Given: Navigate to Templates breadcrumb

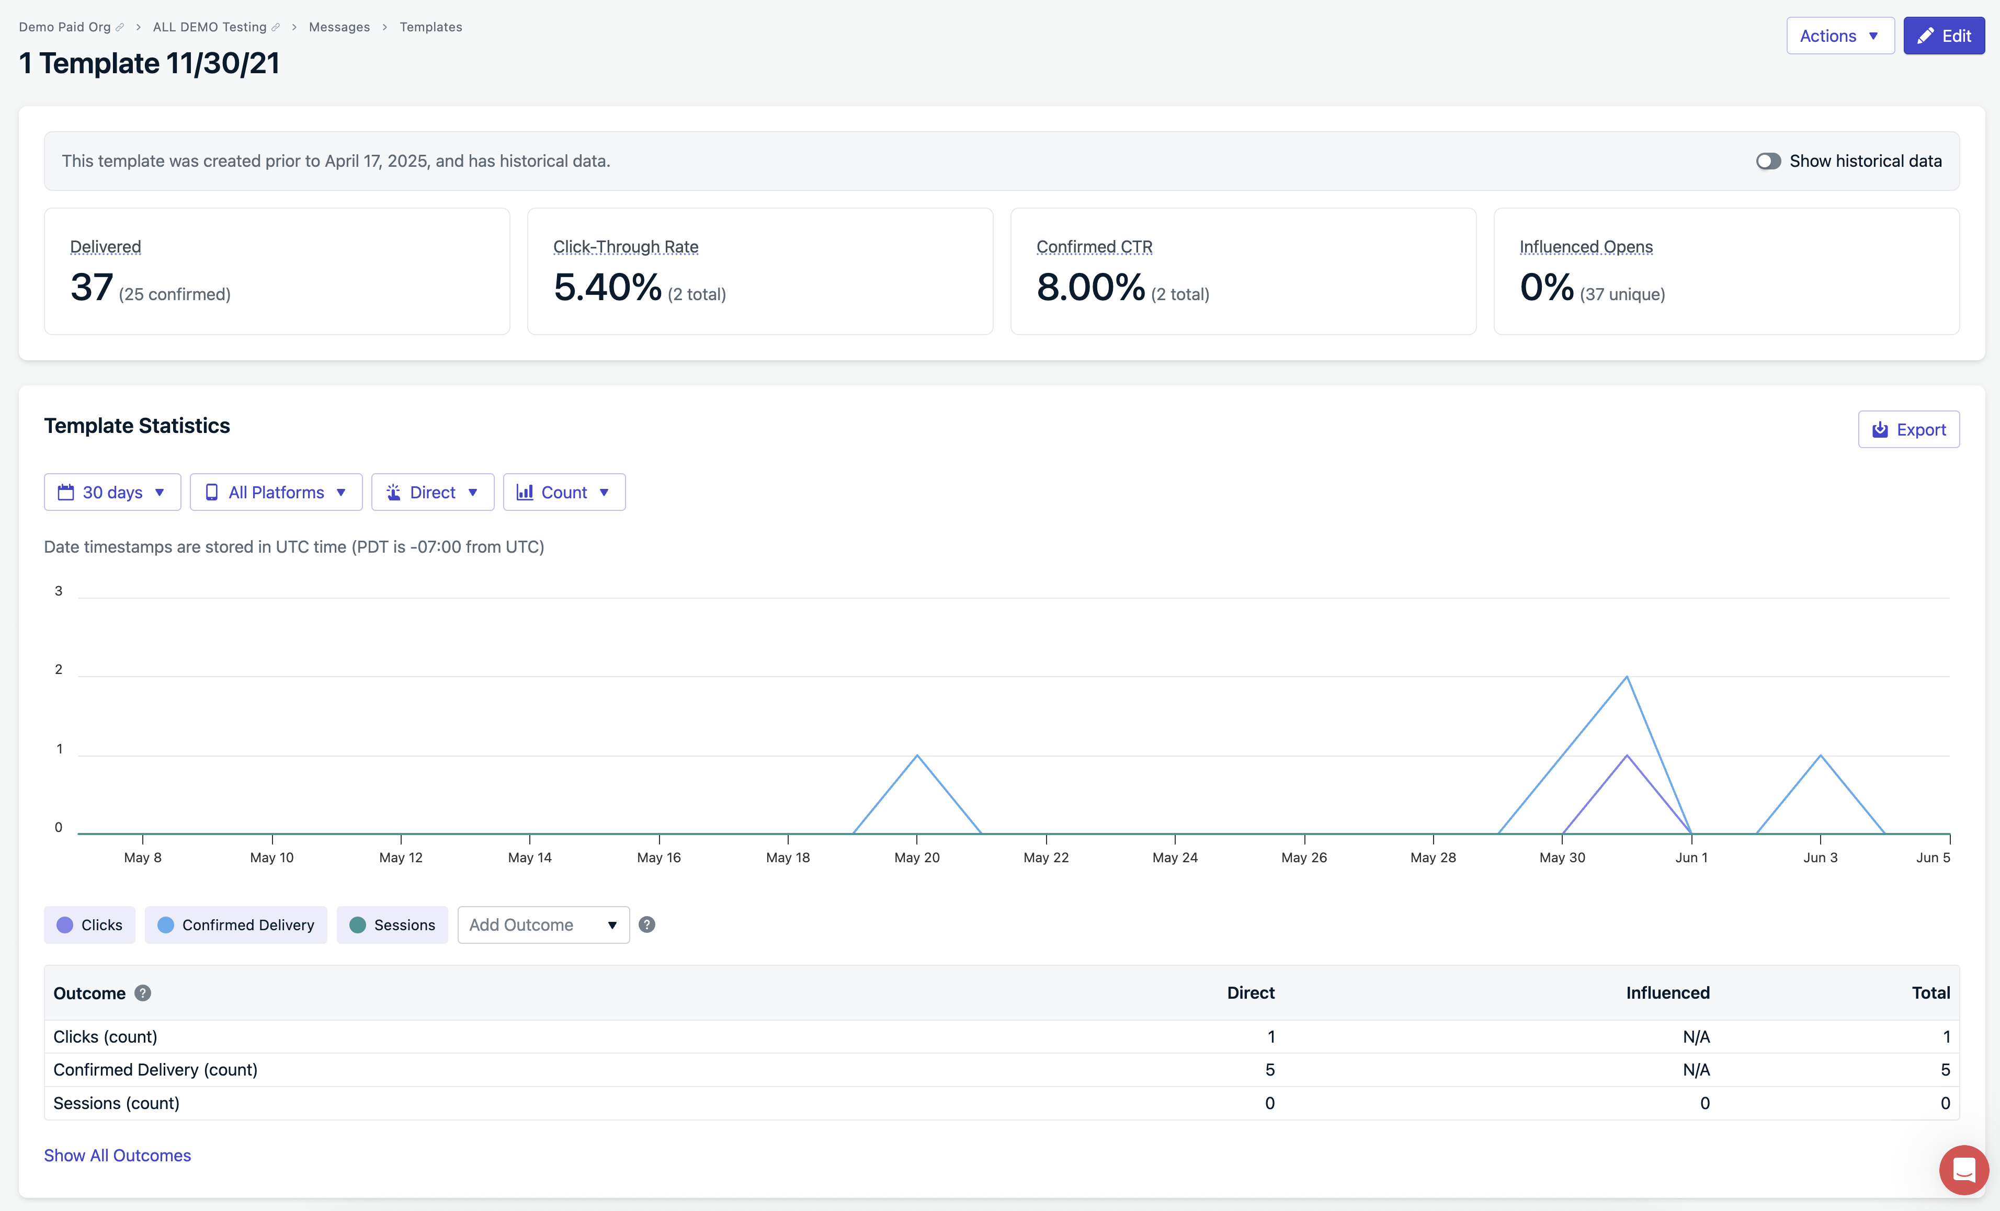Looking at the screenshot, I should click(430, 27).
